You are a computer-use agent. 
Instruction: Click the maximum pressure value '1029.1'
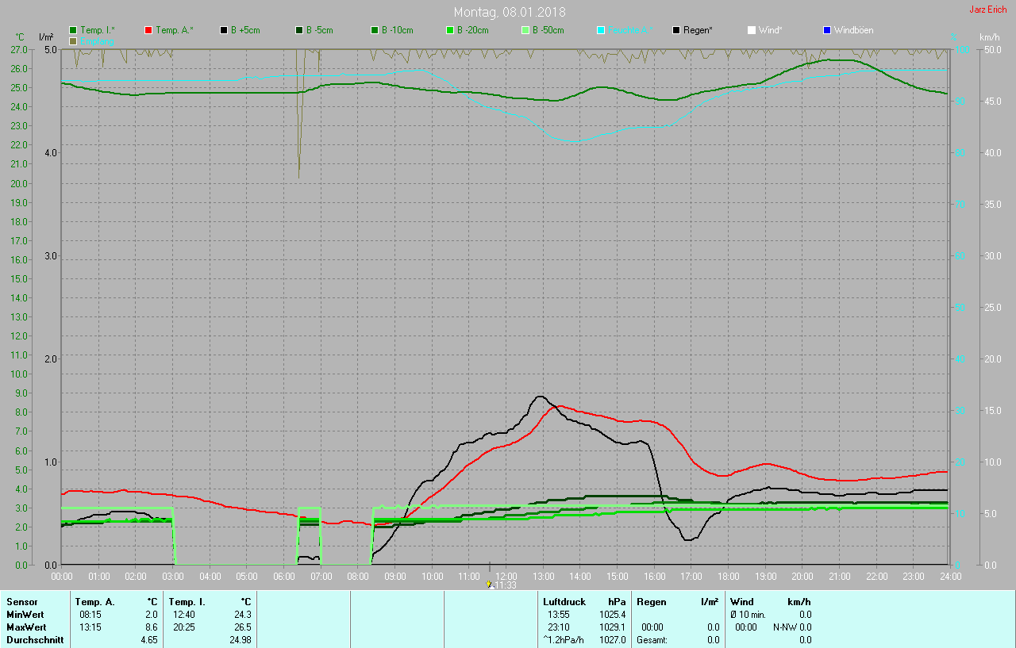click(x=612, y=627)
